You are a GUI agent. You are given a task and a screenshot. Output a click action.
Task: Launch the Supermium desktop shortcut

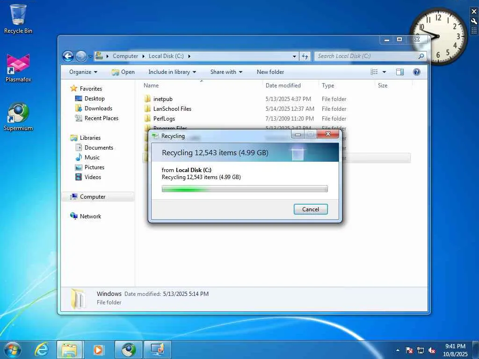point(18,116)
